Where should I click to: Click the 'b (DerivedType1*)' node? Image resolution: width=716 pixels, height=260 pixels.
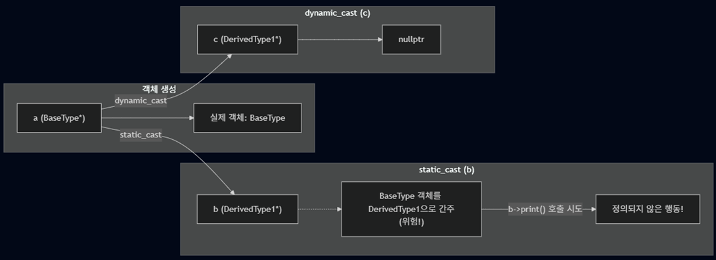248,209
